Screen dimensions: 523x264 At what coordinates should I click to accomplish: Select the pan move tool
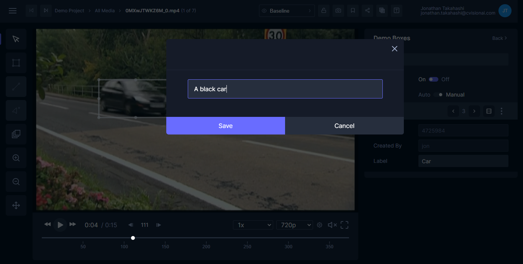[x=16, y=205]
